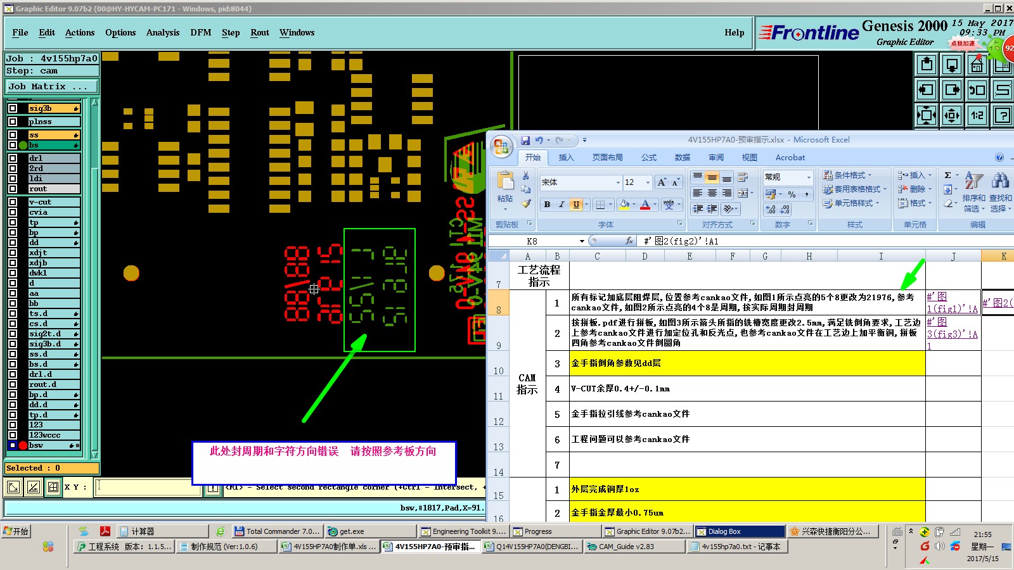Click the pan-left view icon
Viewport: 1014px width, 570px height.
coord(927,90)
